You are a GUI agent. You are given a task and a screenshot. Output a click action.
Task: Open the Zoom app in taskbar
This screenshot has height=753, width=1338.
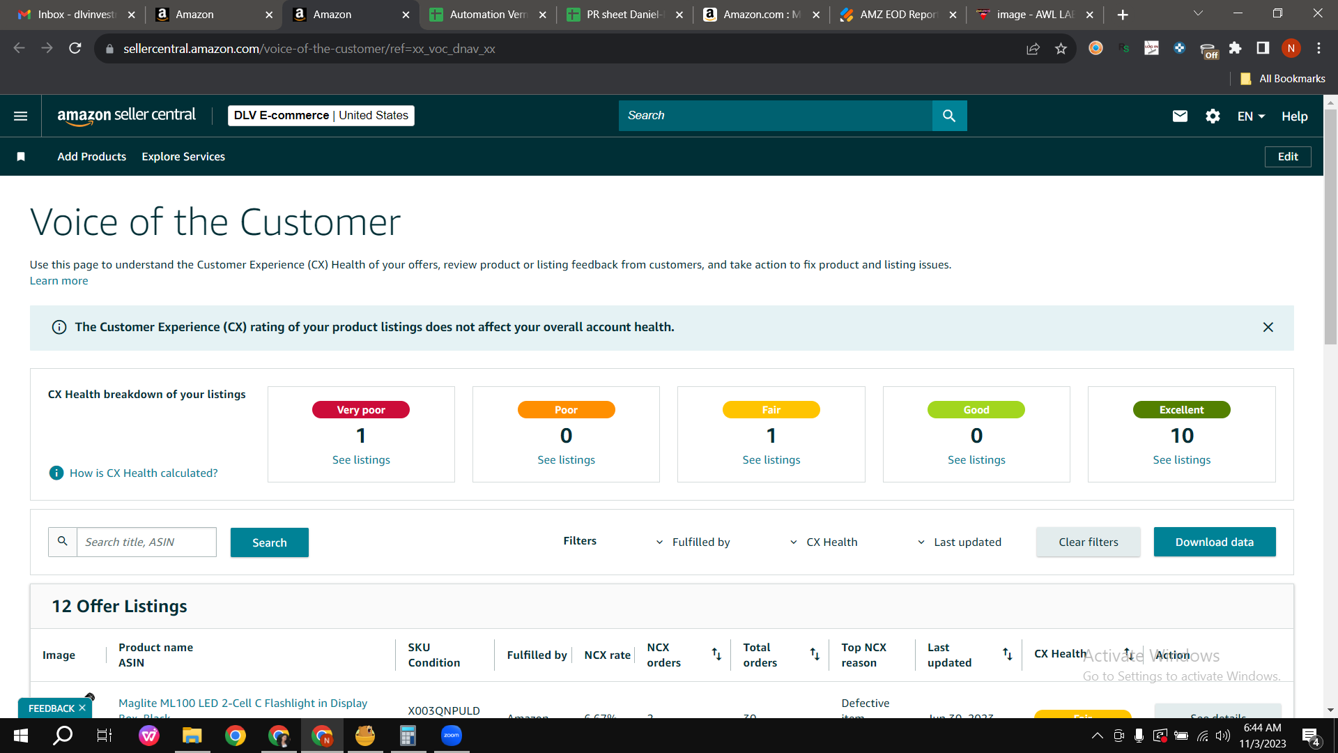452,736
